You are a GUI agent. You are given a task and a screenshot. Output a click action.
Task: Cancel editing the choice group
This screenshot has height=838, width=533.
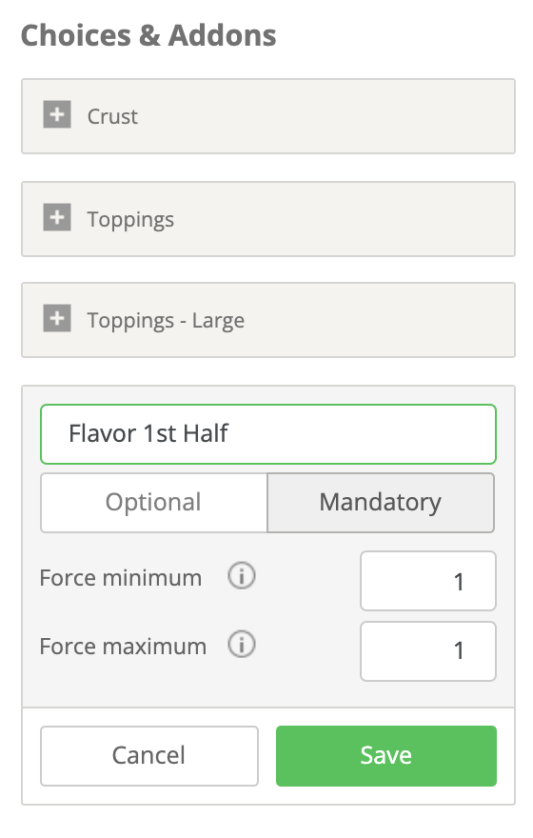click(x=149, y=756)
